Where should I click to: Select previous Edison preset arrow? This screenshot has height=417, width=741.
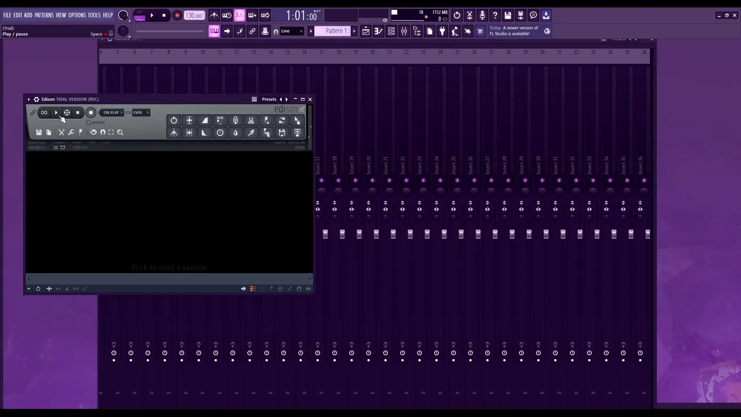(x=281, y=100)
